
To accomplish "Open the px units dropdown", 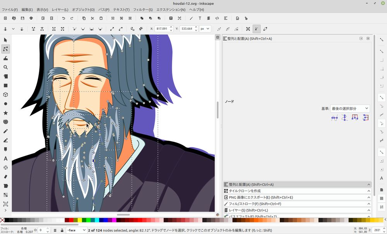I will (205, 29).
